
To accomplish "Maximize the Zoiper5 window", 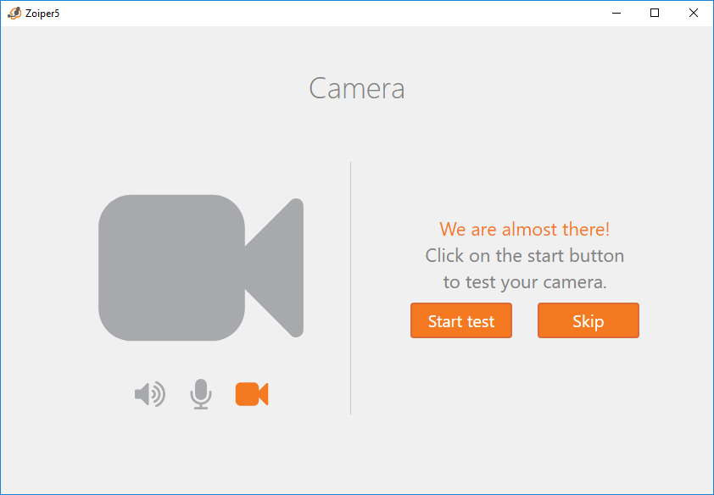I will pyautogui.click(x=654, y=13).
